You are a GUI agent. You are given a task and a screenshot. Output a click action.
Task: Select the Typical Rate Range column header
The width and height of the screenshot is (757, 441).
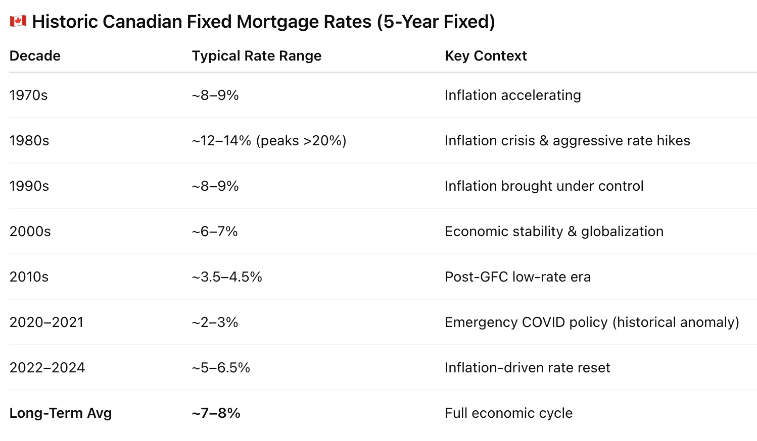[x=256, y=56]
